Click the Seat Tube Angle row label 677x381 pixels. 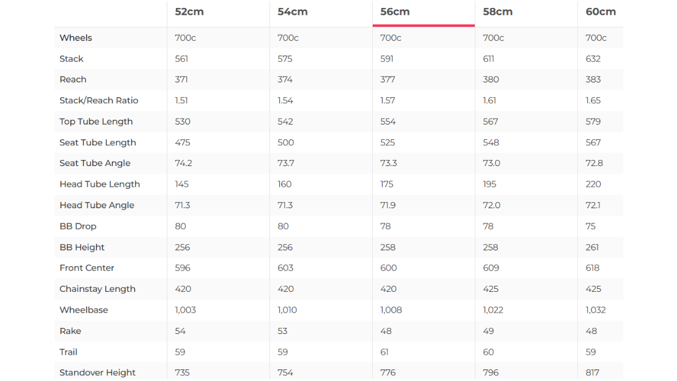click(95, 163)
